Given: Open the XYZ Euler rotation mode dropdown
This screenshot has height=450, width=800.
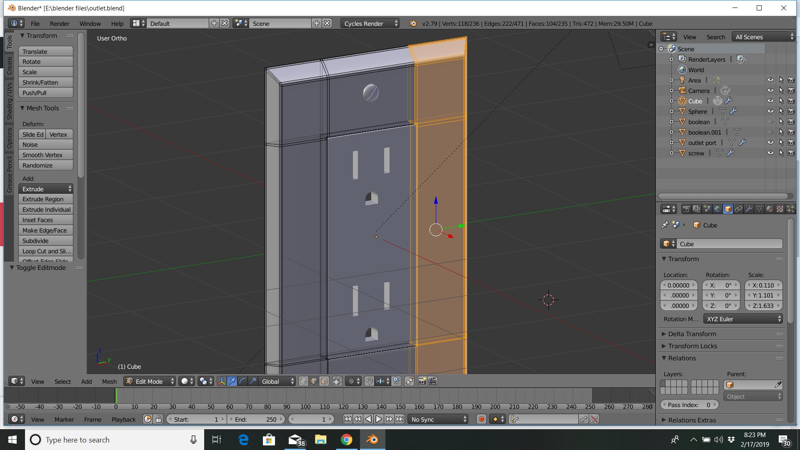Looking at the screenshot, I should tap(743, 319).
